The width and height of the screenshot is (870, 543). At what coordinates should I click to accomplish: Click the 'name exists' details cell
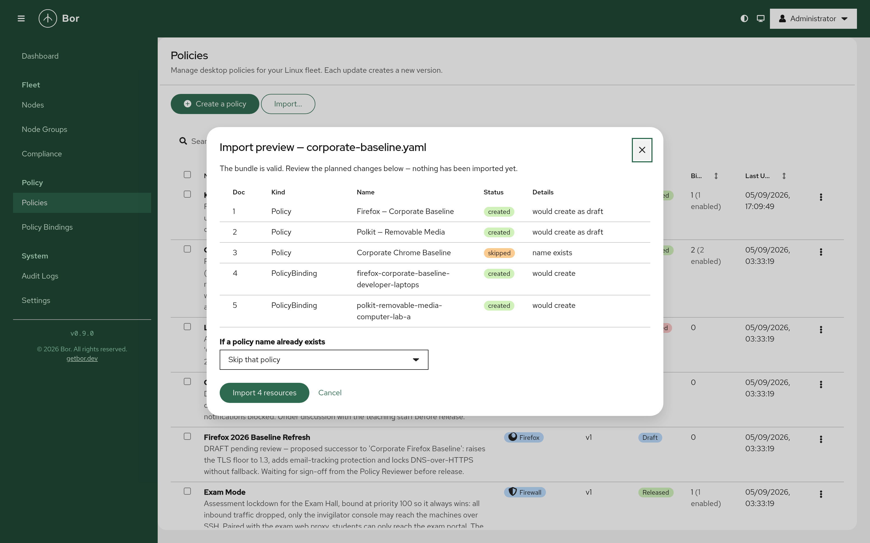[x=552, y=253]
